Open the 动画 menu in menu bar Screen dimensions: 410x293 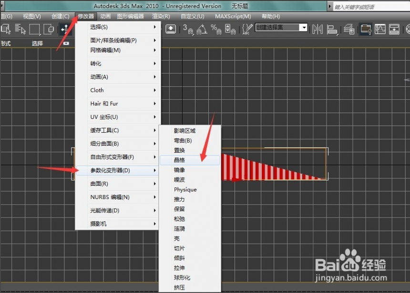[x=105, y=16]
